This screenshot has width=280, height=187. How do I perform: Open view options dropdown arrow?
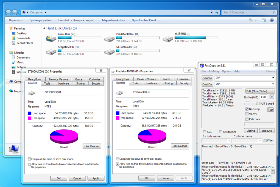256,20
